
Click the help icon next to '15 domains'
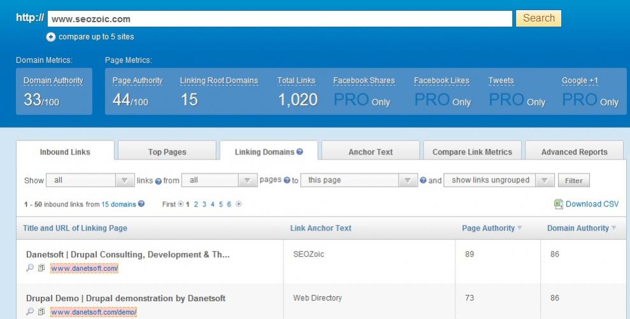point(141,203)
